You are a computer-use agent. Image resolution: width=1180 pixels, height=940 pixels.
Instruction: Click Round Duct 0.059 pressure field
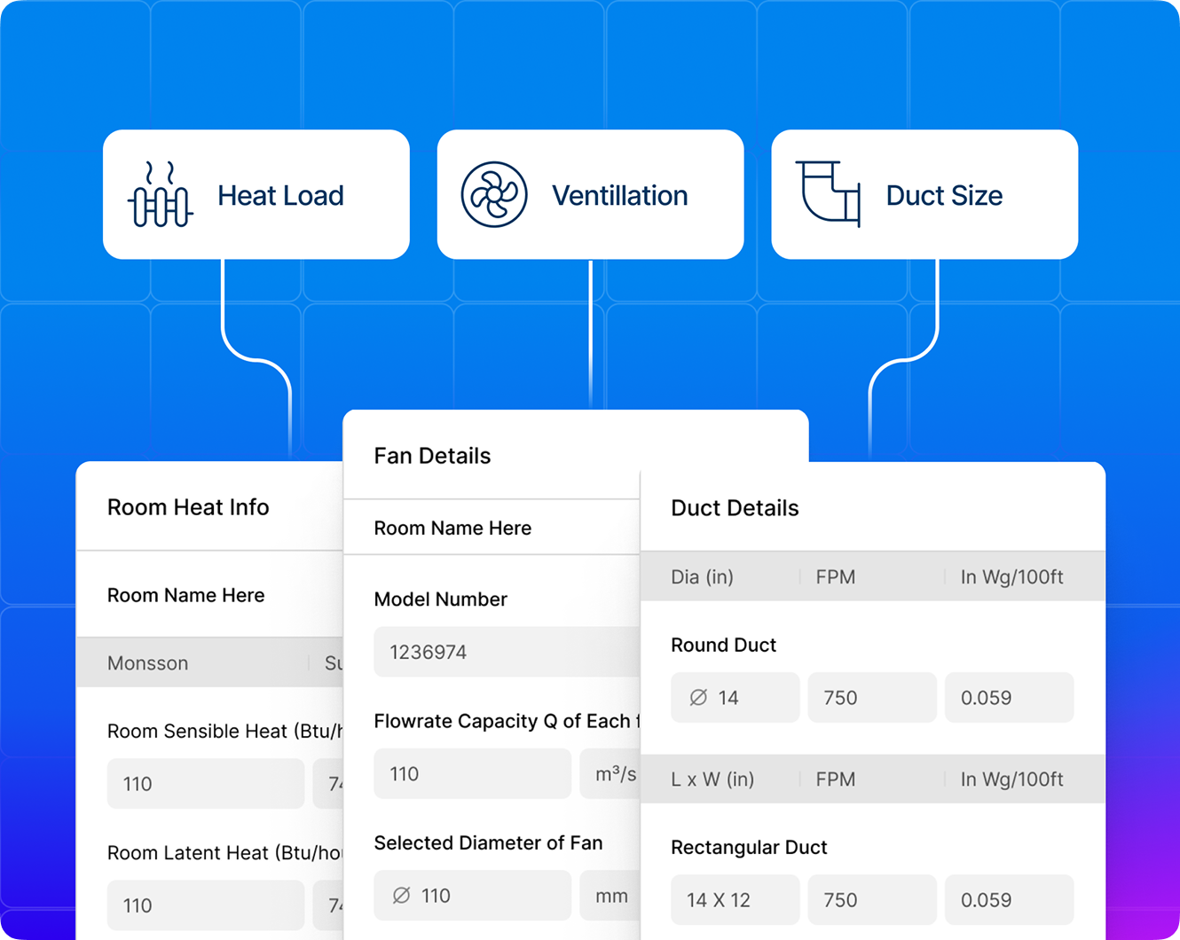click(x=1010, y=697)
